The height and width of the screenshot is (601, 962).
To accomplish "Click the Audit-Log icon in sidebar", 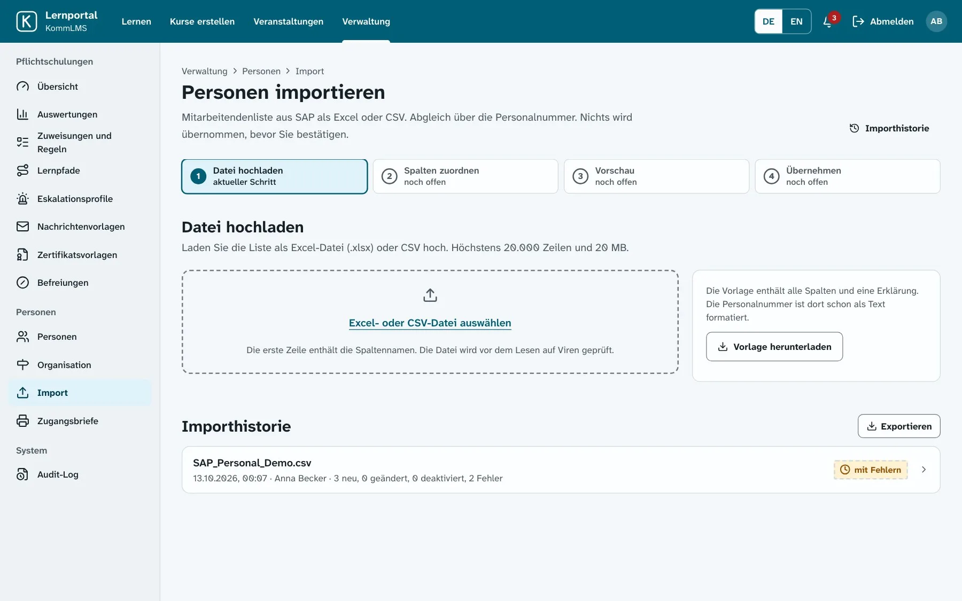I will (22, 474).
